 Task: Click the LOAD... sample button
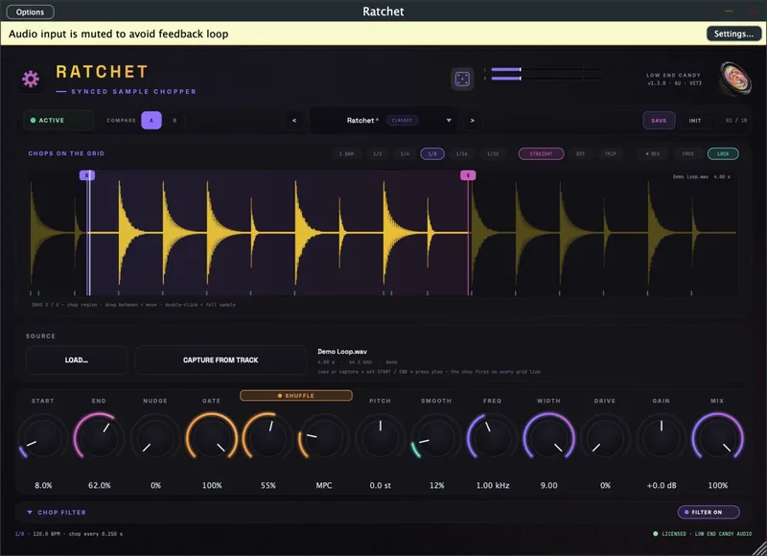click(x=77, y=359)
